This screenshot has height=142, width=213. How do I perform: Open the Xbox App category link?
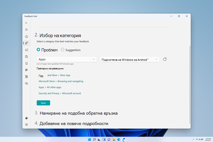pos(59,75)
